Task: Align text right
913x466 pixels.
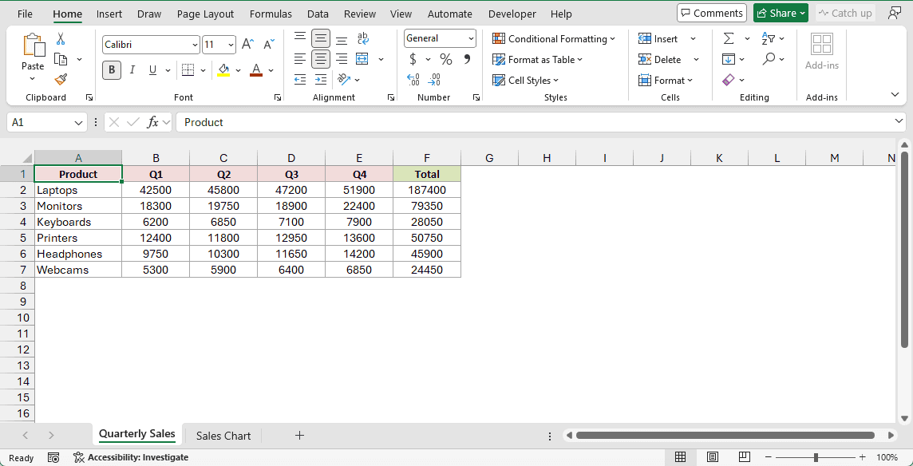Action: [x=342, y=59]
